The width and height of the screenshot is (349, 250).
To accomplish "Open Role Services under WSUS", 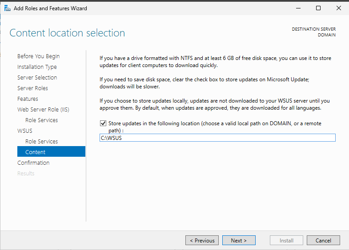I will coord(41,142).
